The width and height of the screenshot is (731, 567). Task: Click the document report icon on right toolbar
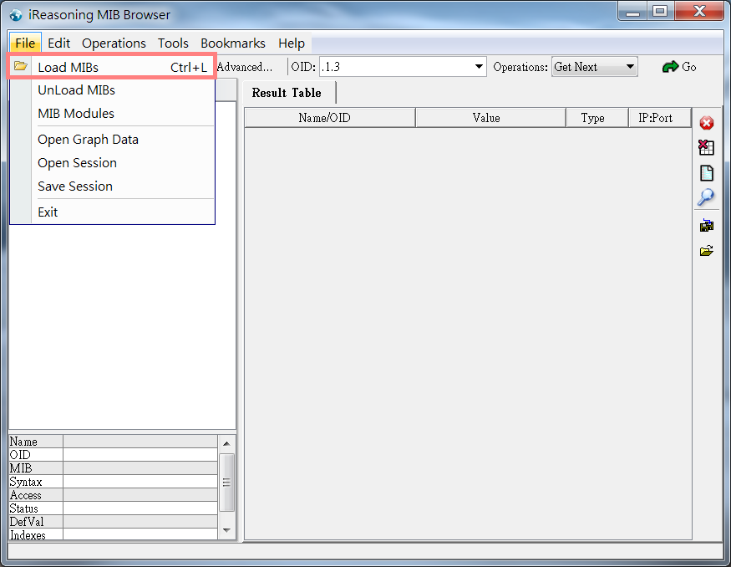(706, 172)
